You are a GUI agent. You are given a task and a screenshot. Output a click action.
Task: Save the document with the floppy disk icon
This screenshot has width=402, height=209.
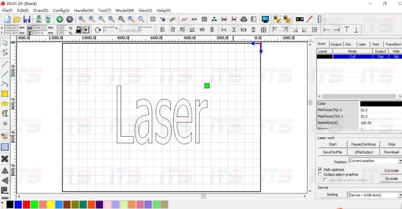27,19
